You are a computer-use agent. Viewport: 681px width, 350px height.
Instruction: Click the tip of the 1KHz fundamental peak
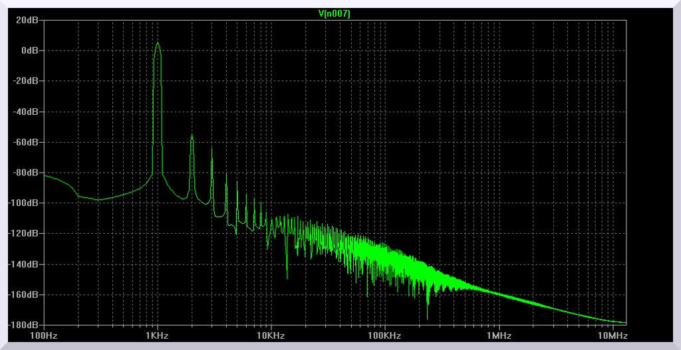point(158,43)
